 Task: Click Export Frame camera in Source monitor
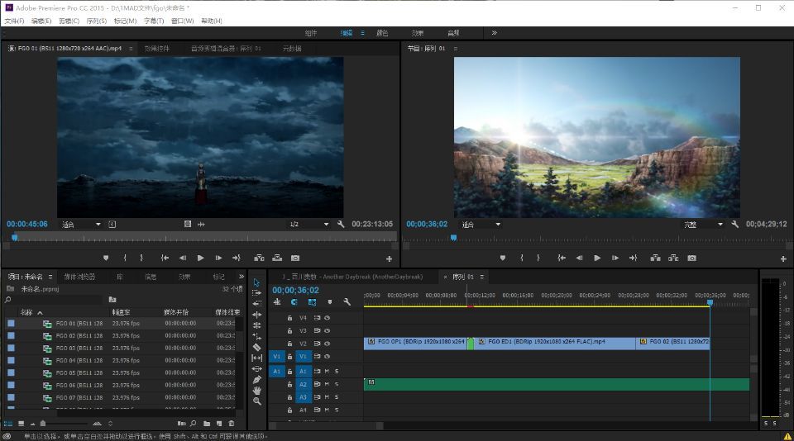(x=295, y=258)
